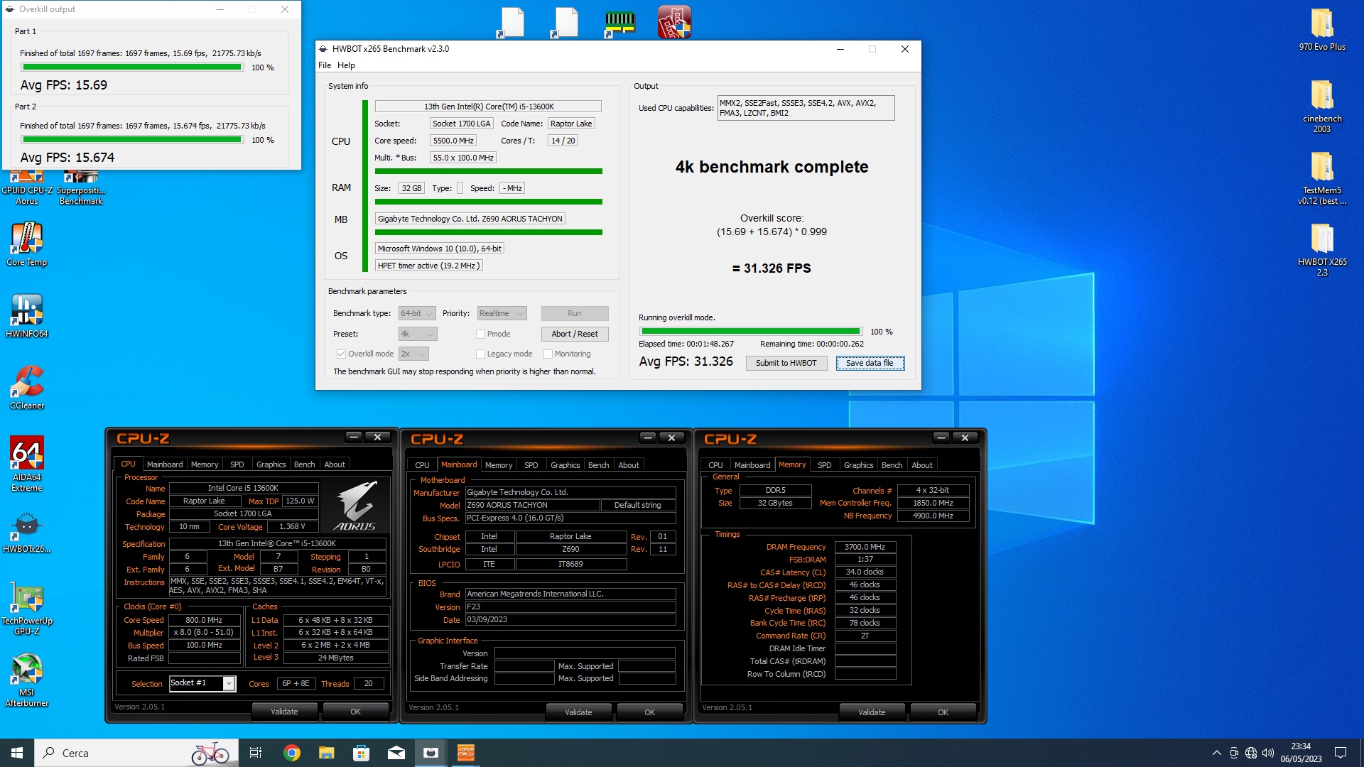The height and width of the screenshot is (767, 1364).
Task: Open the TestMem5 v0.12 folder
Action: tap(1322, 178)
